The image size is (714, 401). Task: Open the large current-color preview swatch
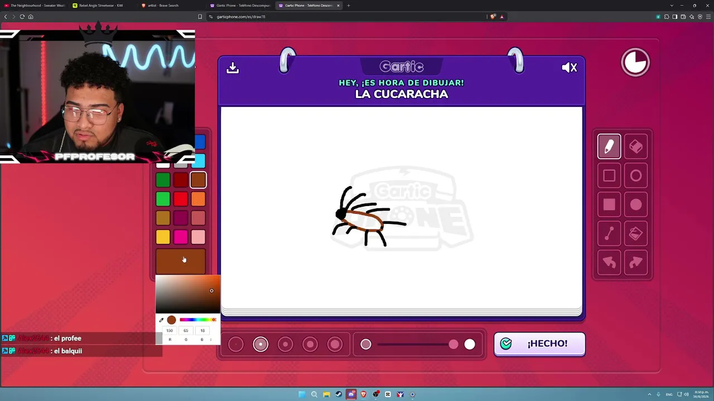(180, 261)
